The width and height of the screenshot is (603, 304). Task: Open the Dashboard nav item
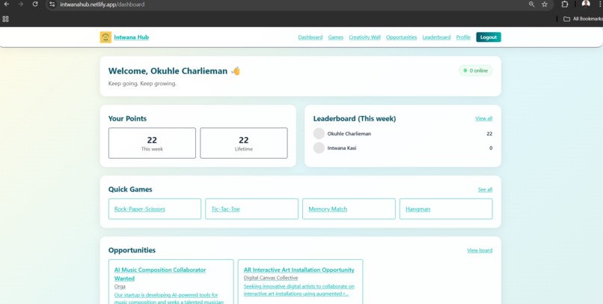(x=310, y=37)
